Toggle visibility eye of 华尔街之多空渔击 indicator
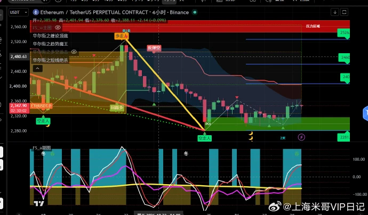The image size is (368, 215). 74,52
